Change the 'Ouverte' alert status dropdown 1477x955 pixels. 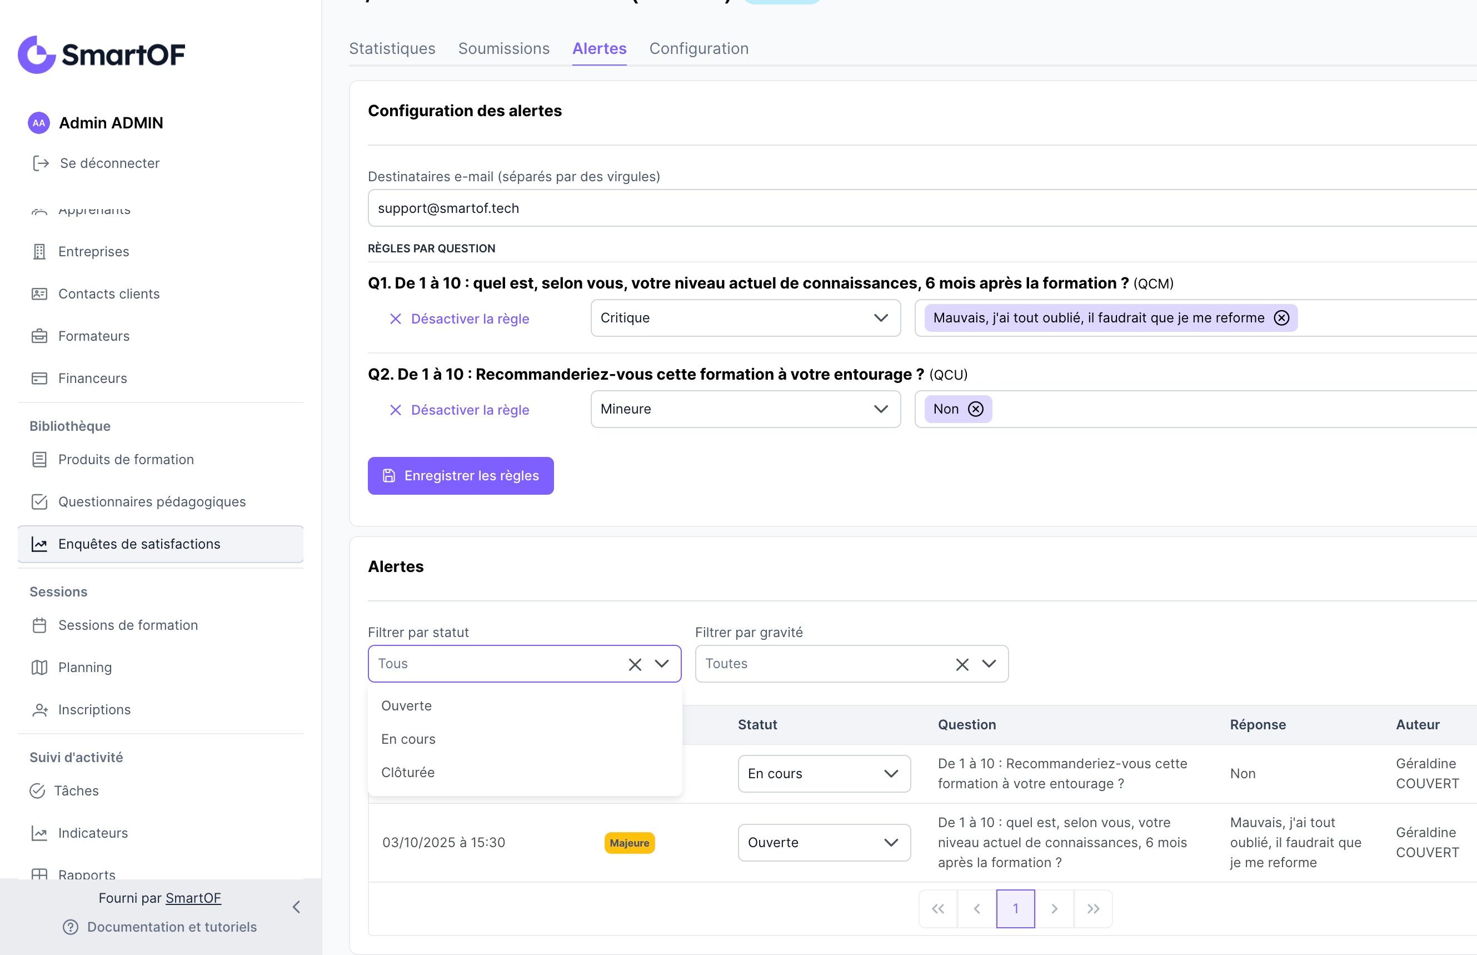[823, 842]
